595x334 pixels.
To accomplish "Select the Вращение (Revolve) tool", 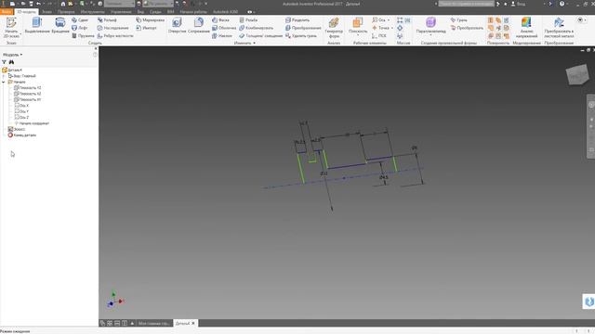I will click(x=59, y=25).
